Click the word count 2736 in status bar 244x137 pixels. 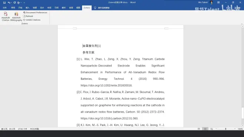tap(23, 129)
